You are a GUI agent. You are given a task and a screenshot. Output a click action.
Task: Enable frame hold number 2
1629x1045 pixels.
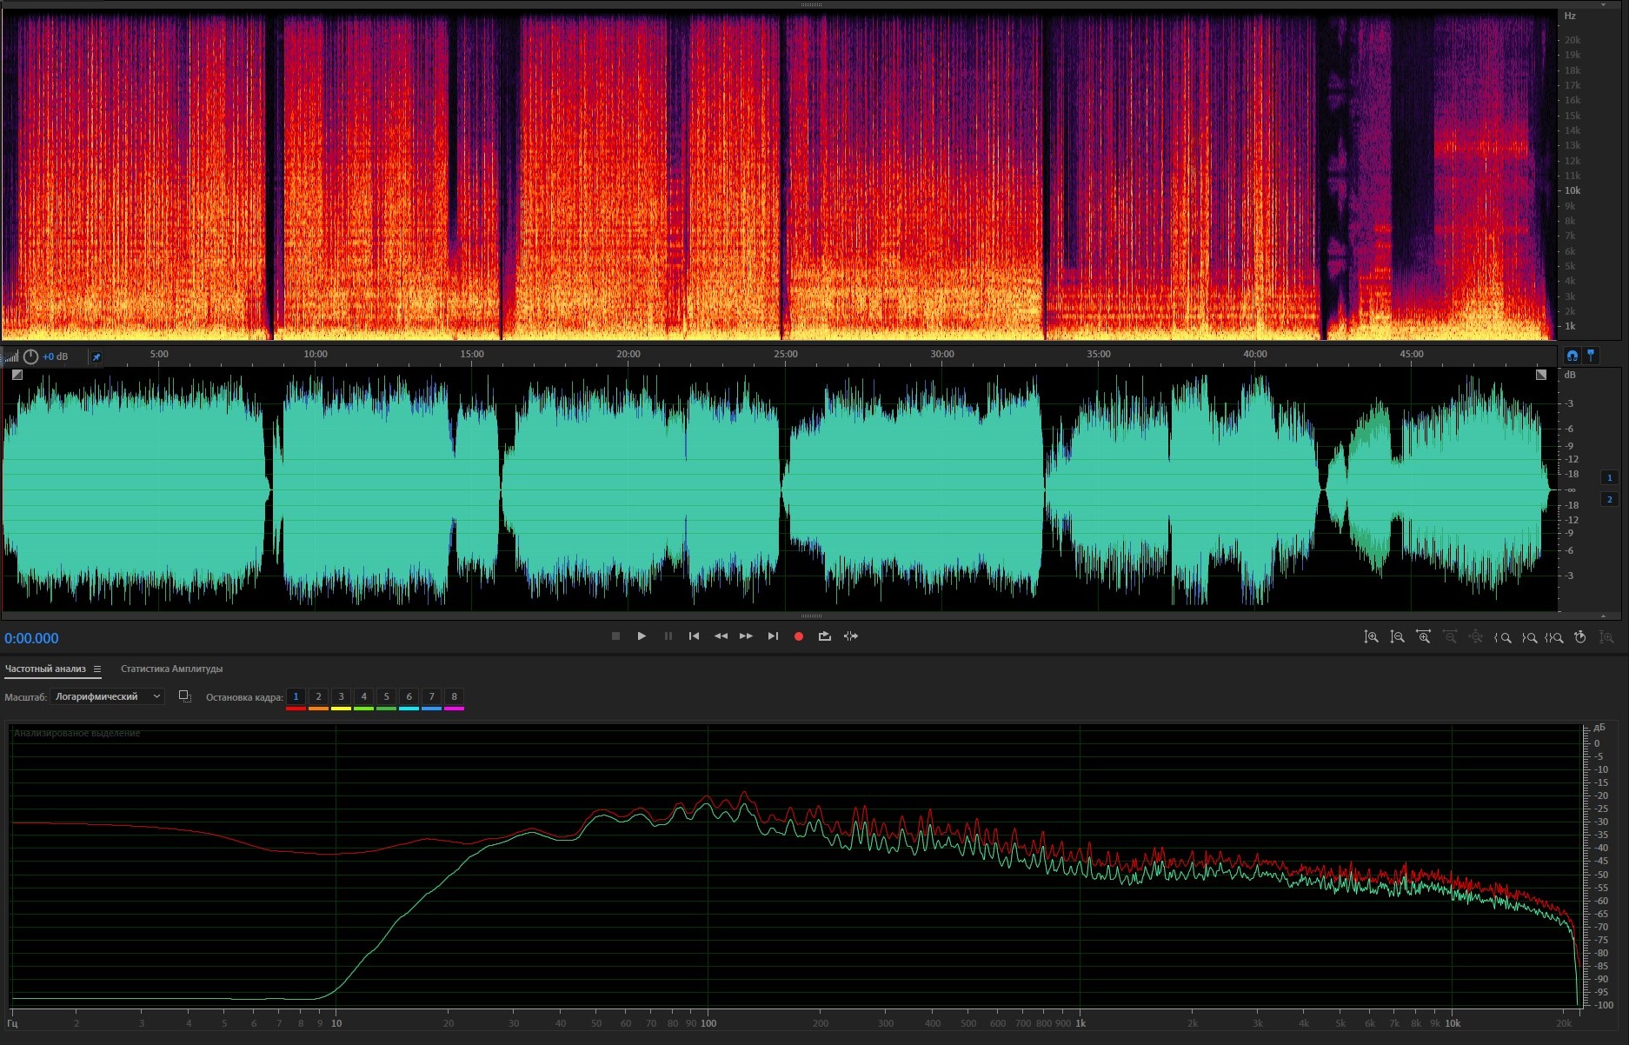coord(318,696)
